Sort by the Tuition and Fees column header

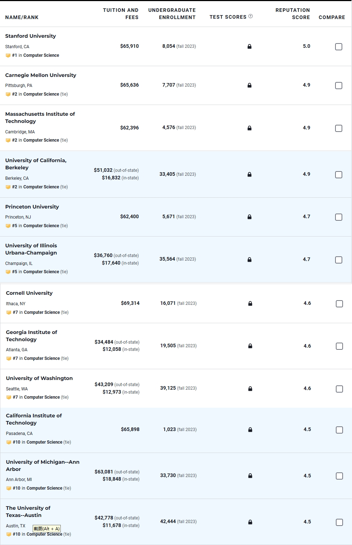[121, 14]
